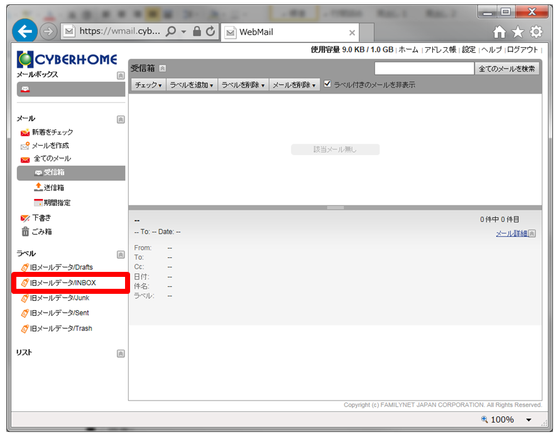Click the 全てのメールを検索 button
The image size is (558, 437).
point(507,68)
